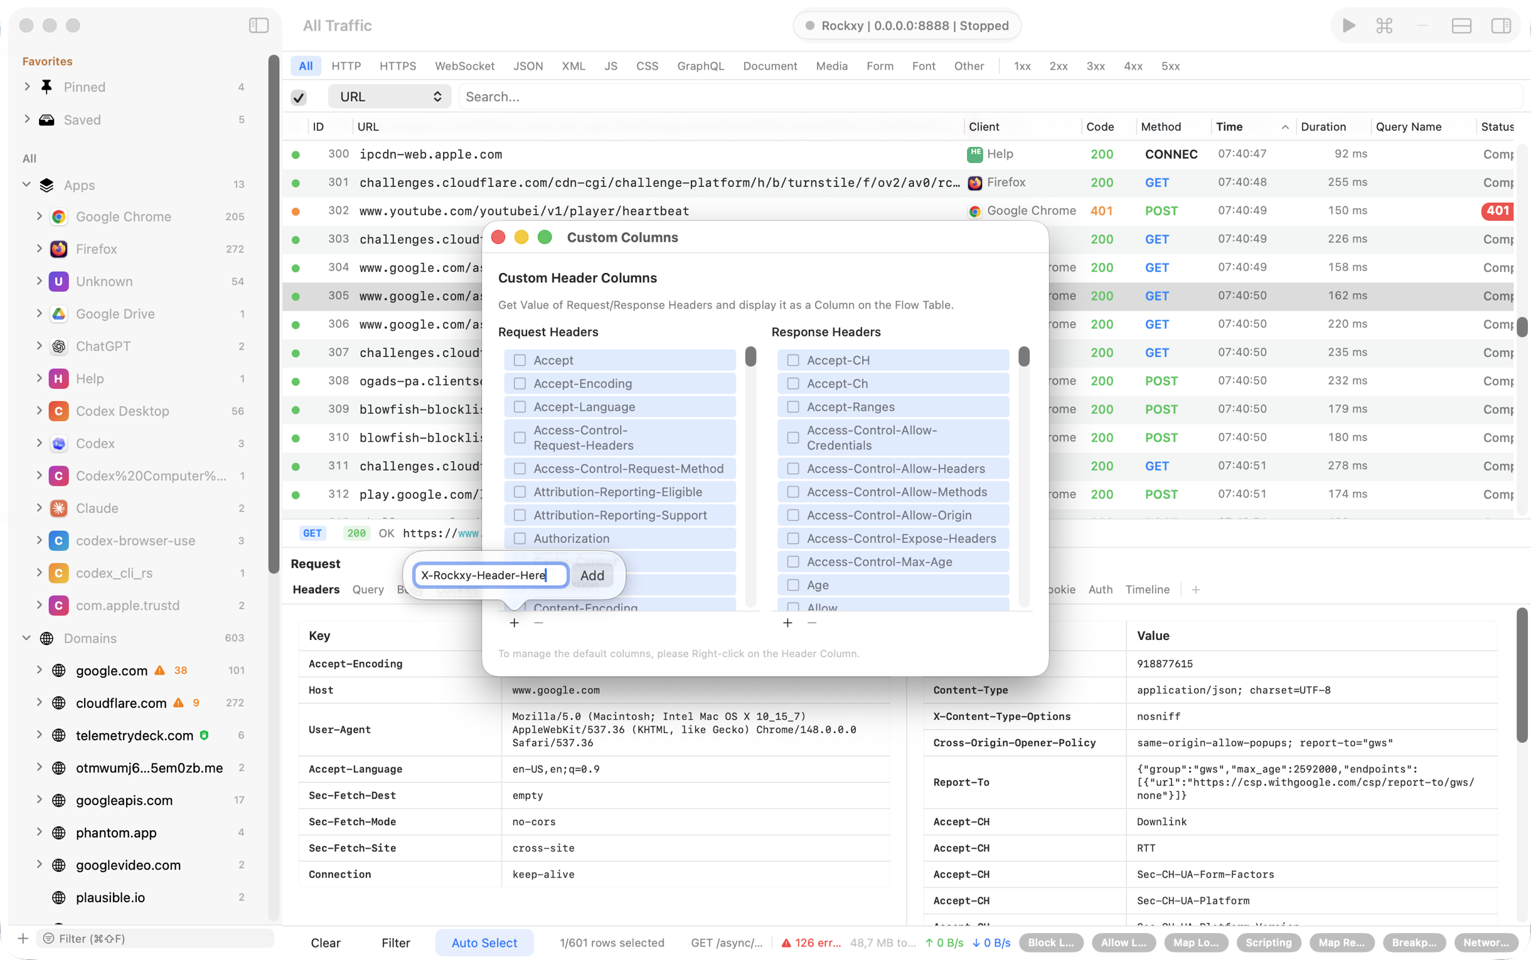This screenshot has height=960, width=1531.
Task: Select the WebSocket filter tab
Action: [464, 66]
